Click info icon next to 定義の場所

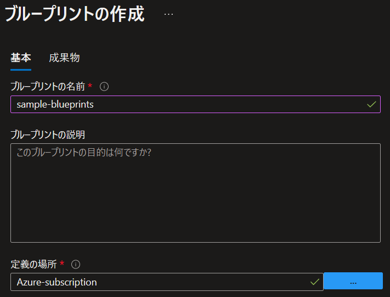click(x=76, y=265)
